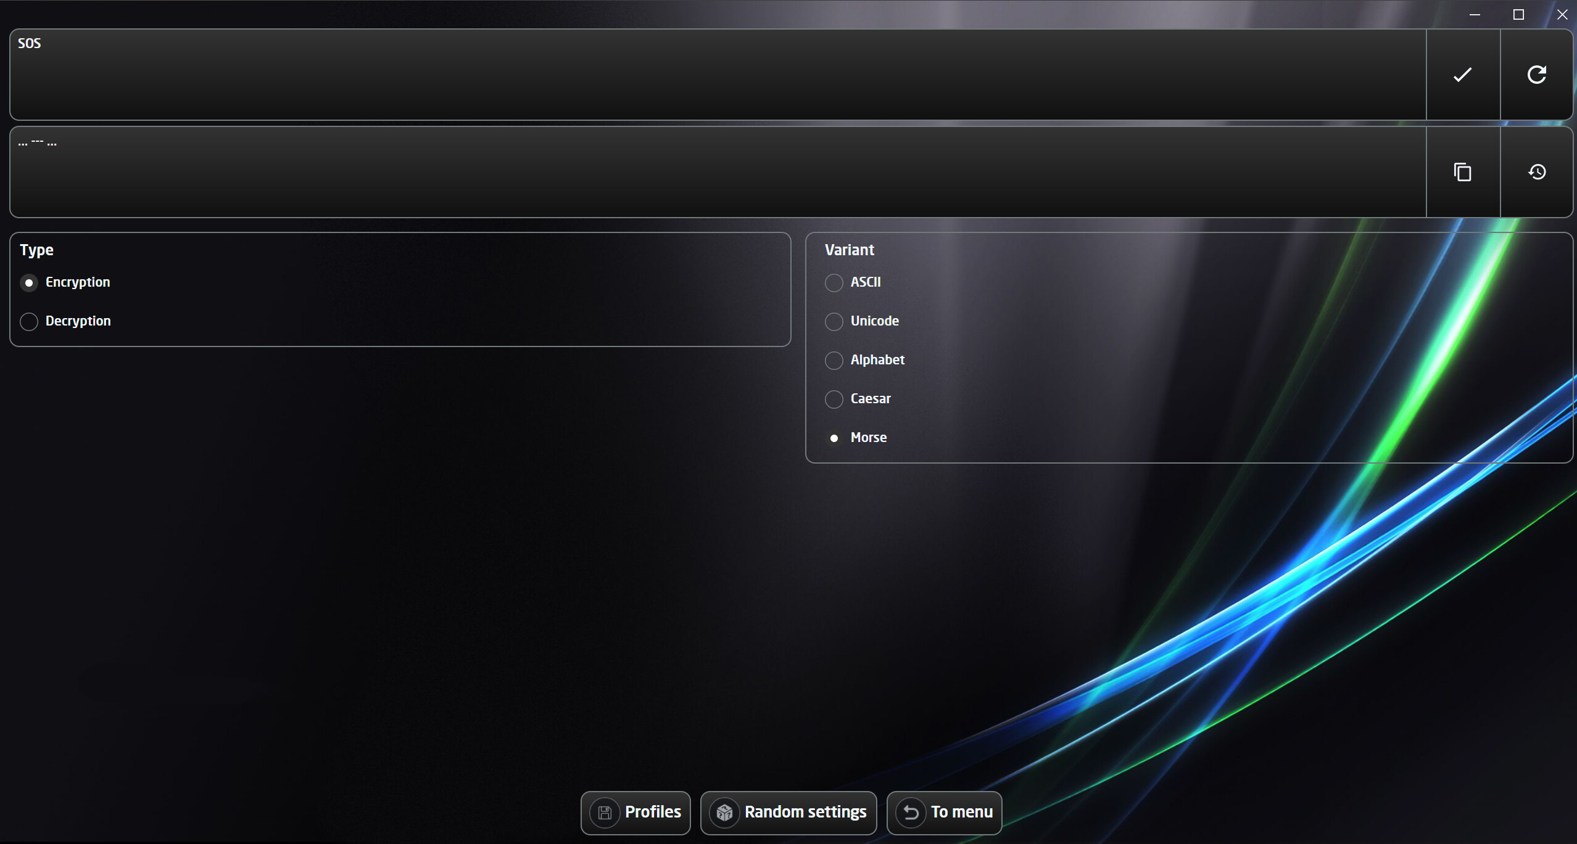1577x844 pixels.
Task: Open the output history icon
Action: click(1537, 172)
